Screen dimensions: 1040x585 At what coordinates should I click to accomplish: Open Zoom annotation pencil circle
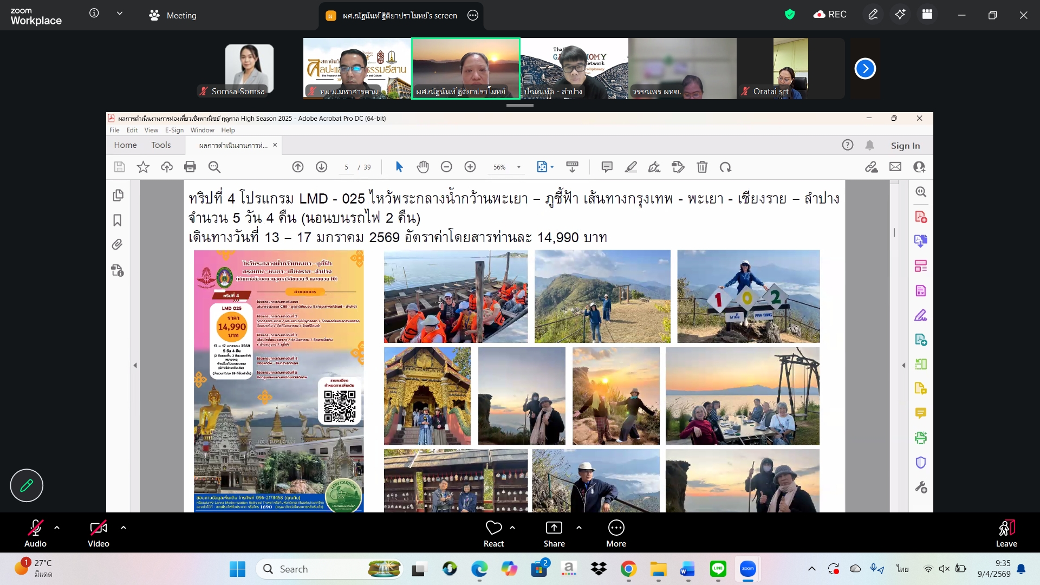coord(27,485)
